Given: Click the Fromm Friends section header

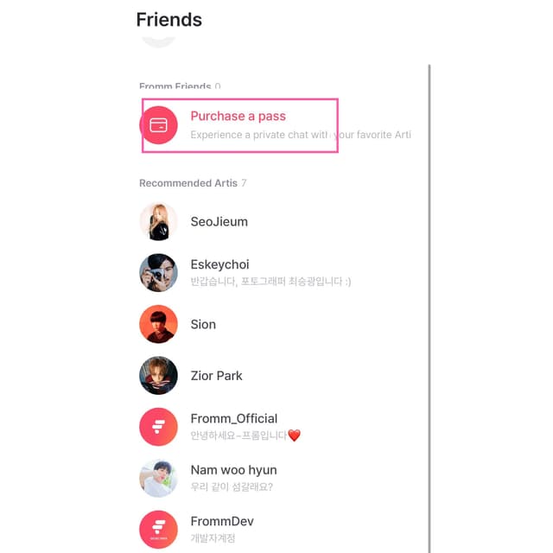Looking at the screenshot, I should pos(175,86).
